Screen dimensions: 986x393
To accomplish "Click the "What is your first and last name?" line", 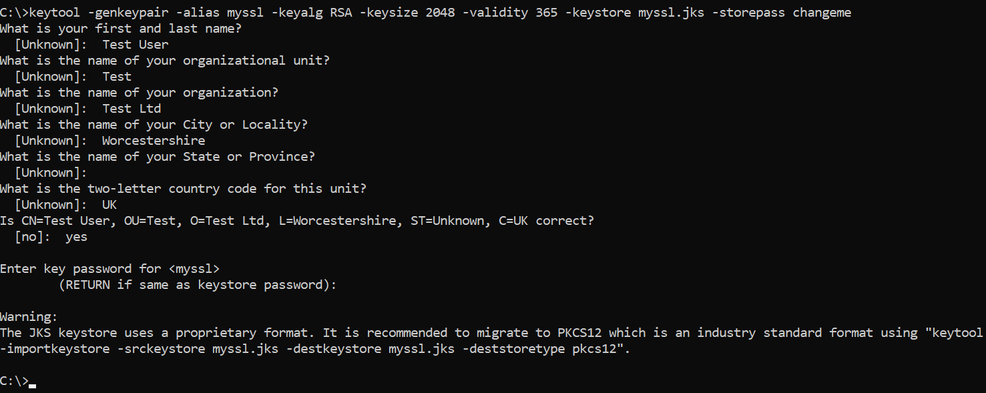I will click(121, 29).
